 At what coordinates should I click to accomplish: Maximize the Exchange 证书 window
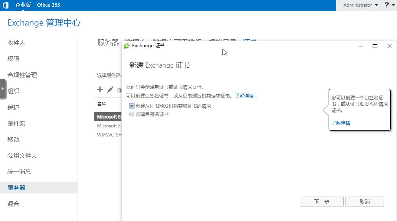[375, 46]
